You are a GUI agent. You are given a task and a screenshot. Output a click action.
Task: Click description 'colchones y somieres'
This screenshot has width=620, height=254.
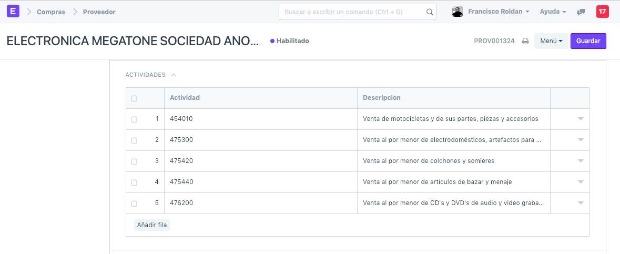pos(428,160)
